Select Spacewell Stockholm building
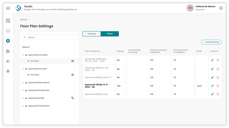The image size is (229, 128). coord(39,106)
